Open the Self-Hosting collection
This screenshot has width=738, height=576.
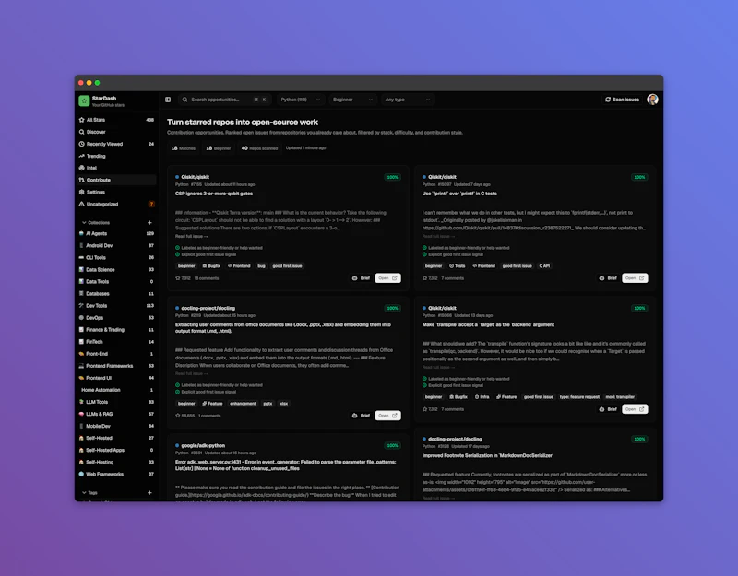click(117, 463)
